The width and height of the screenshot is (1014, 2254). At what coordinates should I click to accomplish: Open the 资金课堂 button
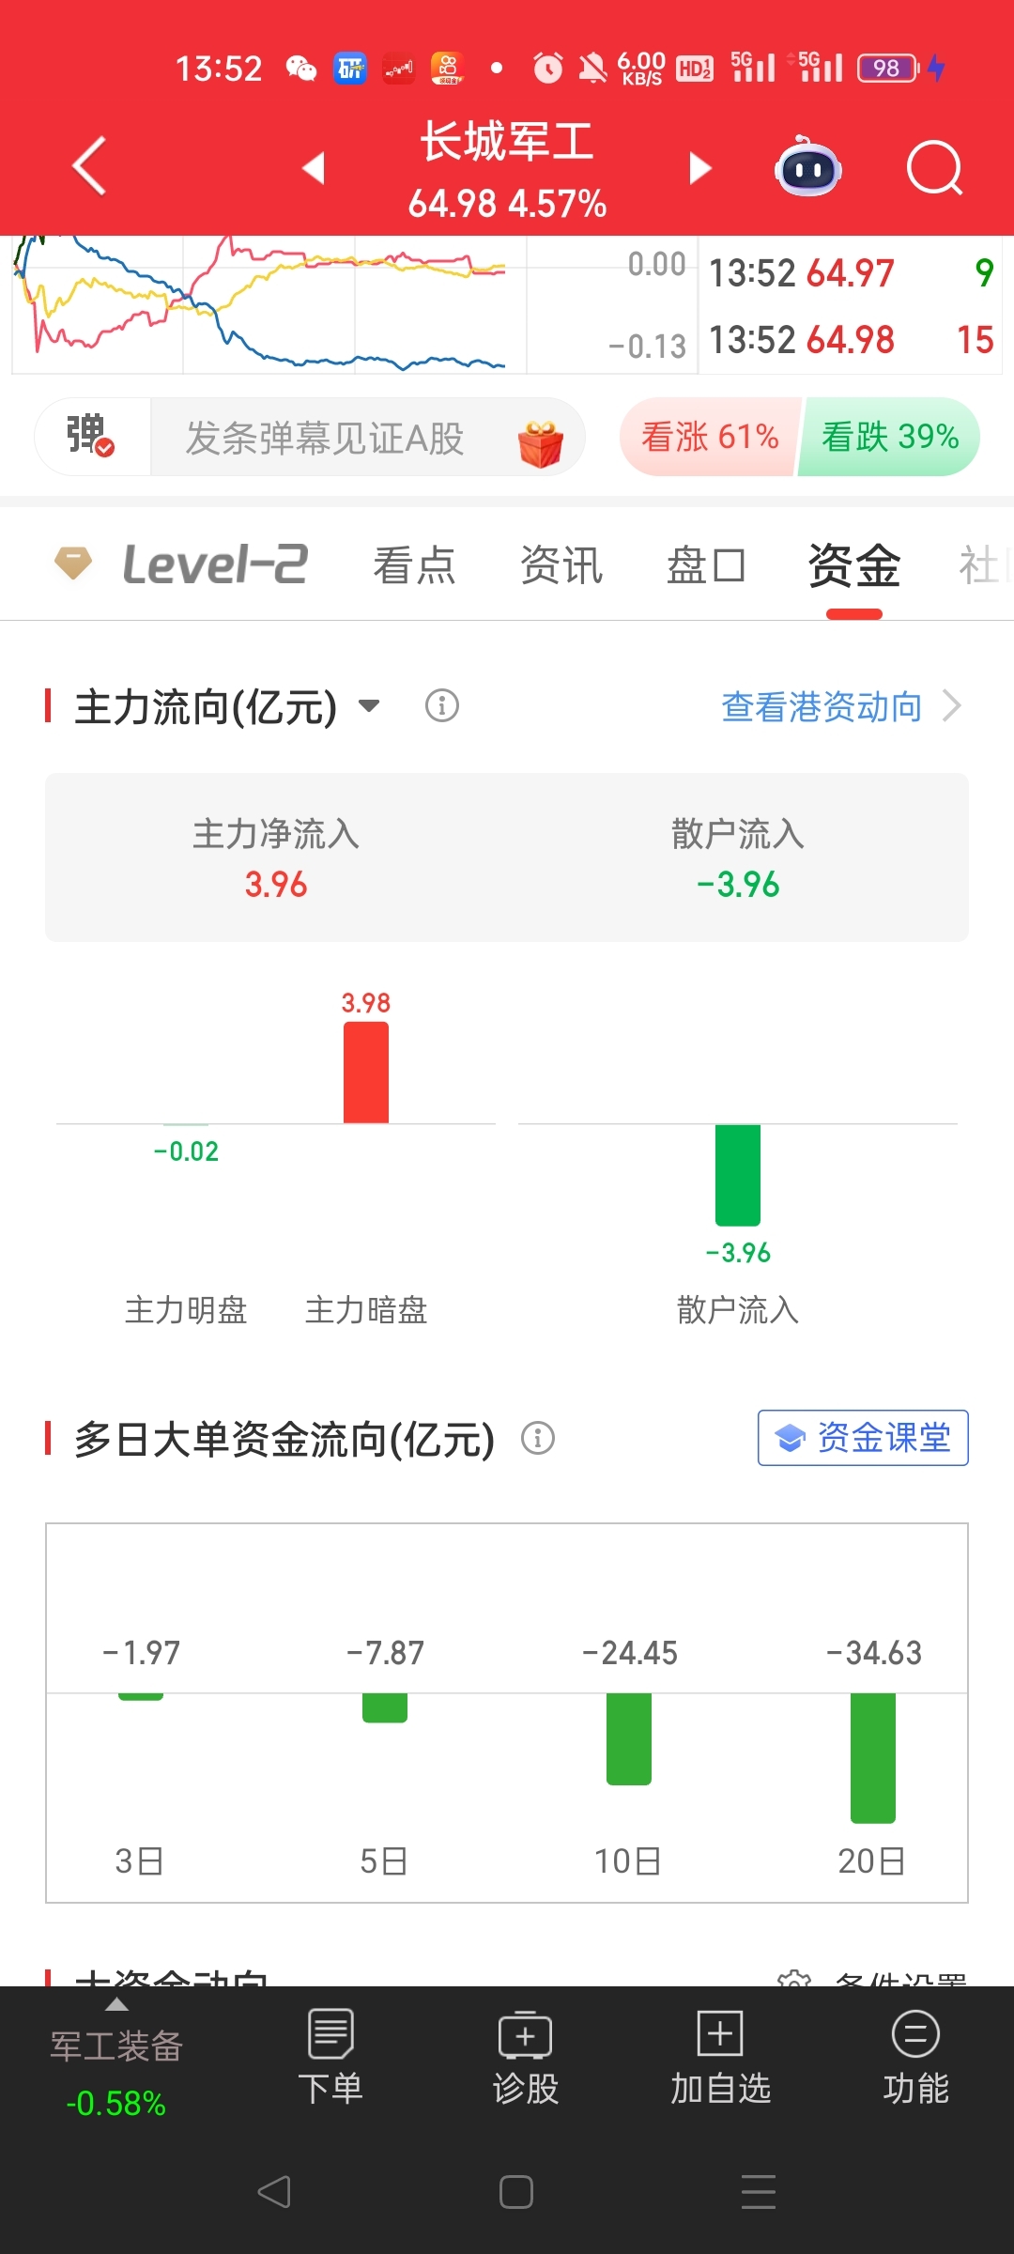(x=863, y=1438)
